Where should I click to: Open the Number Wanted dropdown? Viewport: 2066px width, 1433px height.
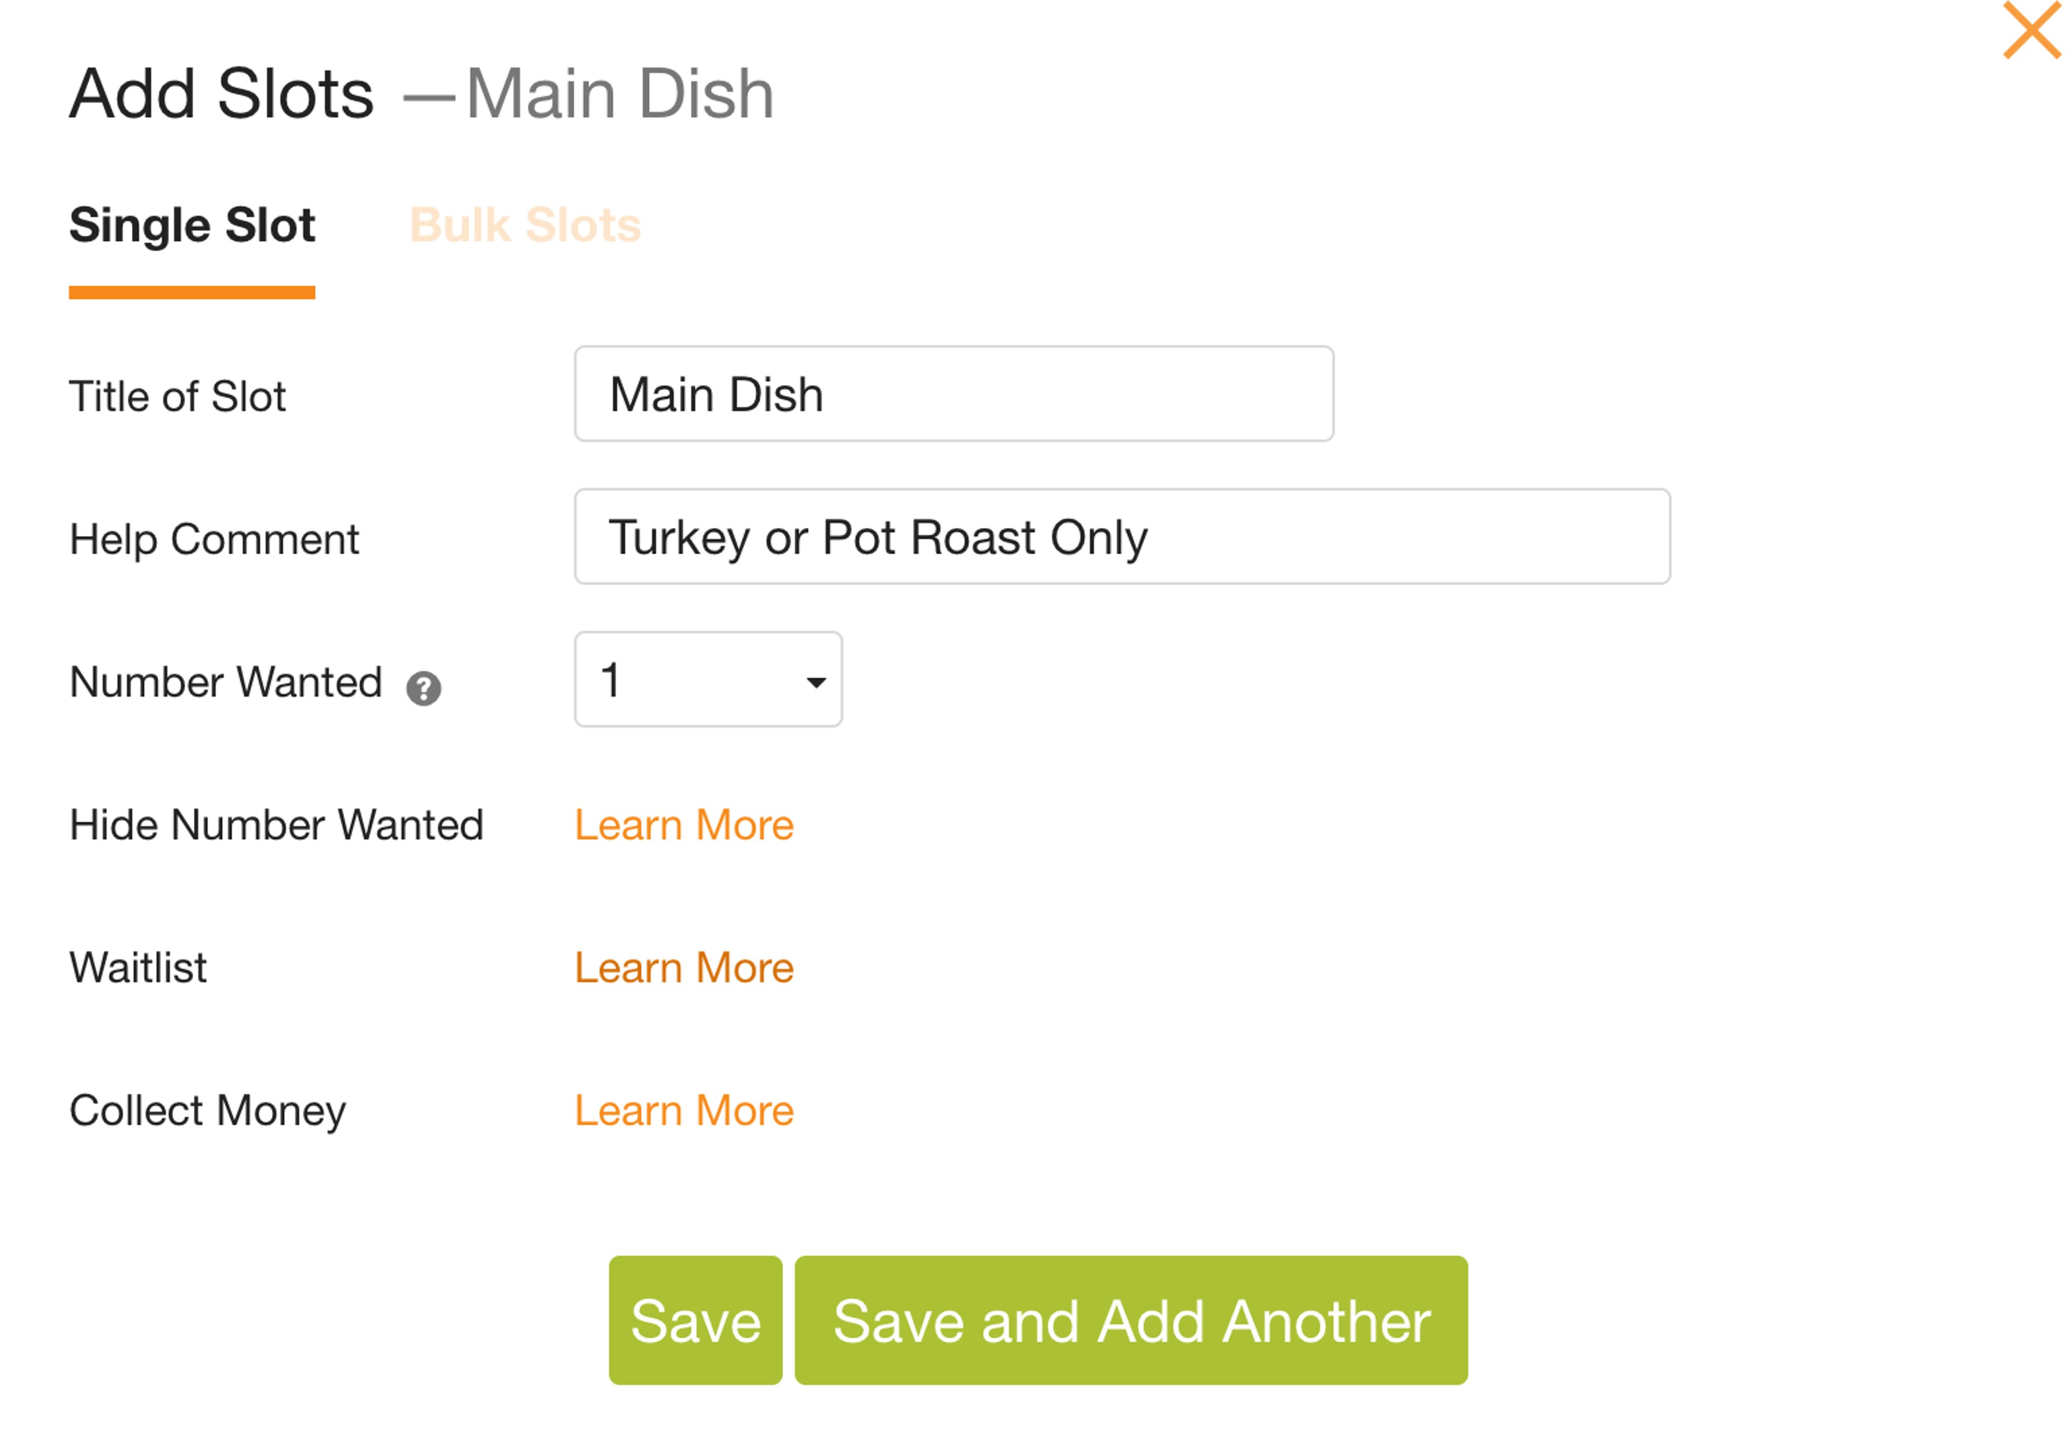[707, 681]
